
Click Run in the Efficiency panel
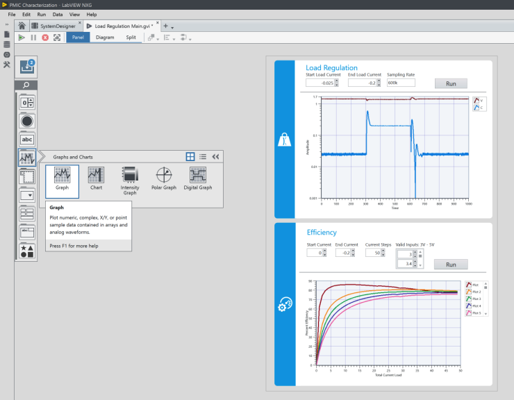tap(451, 265)
